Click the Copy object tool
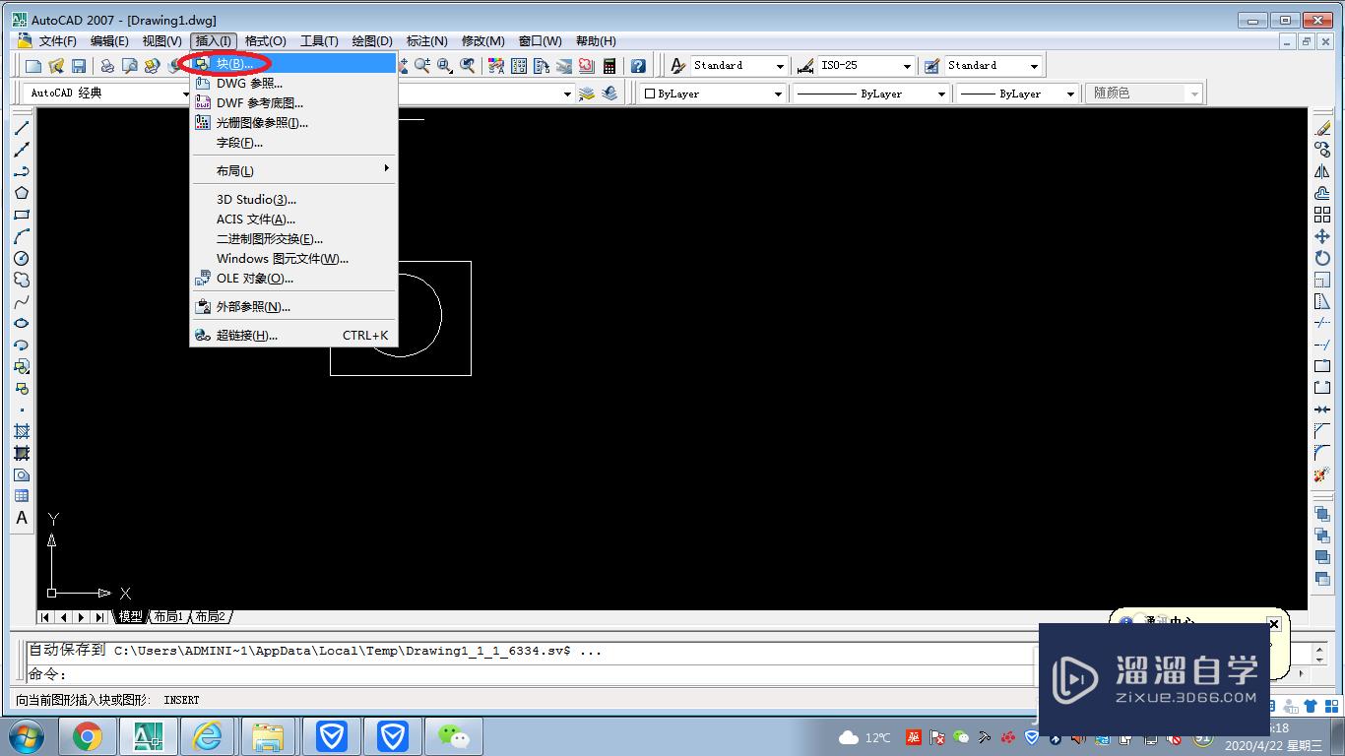1345x756 pixels. pos(1322,150)
